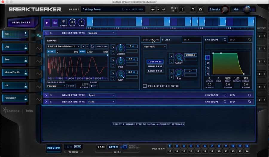Open the help question mark icon

pos(193,9)
